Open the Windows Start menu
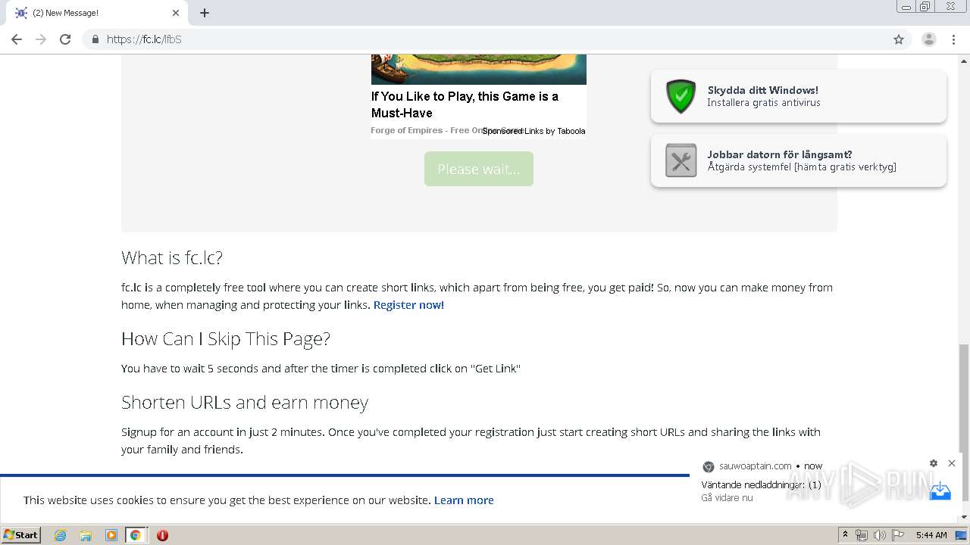The height and width of the screenshot is (545, 970). (21, 534)
